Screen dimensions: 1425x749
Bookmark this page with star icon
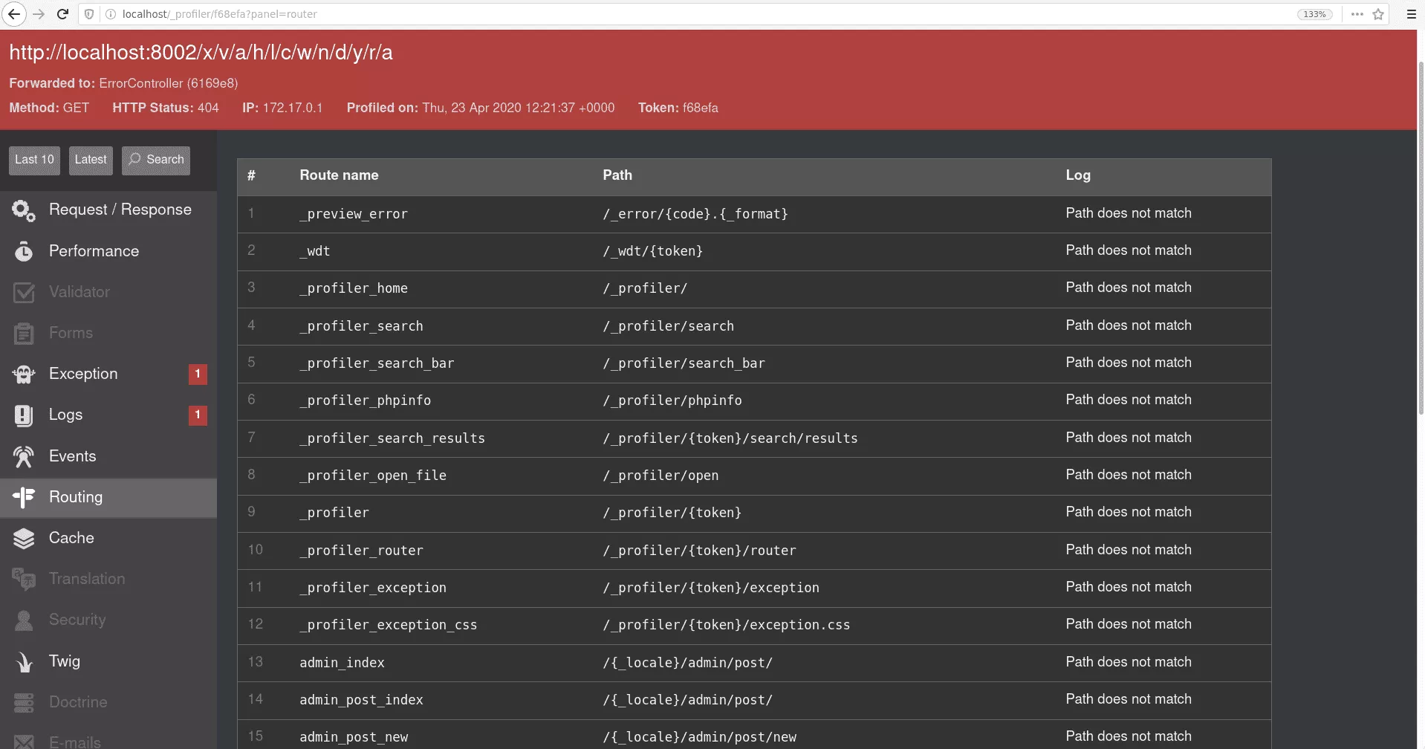(1378, 14)
